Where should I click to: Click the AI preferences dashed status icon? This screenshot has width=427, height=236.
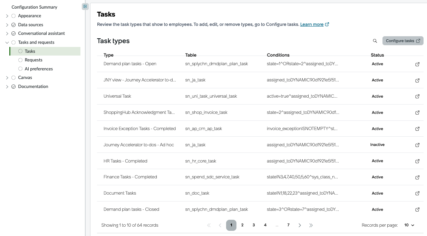20,69
